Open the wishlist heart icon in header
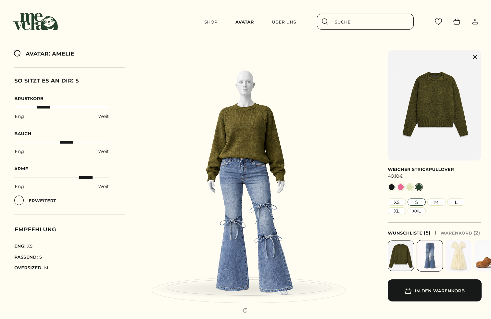 (438, 22)
